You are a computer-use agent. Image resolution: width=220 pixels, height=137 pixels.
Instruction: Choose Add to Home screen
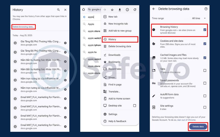click(x=120, y=99)
